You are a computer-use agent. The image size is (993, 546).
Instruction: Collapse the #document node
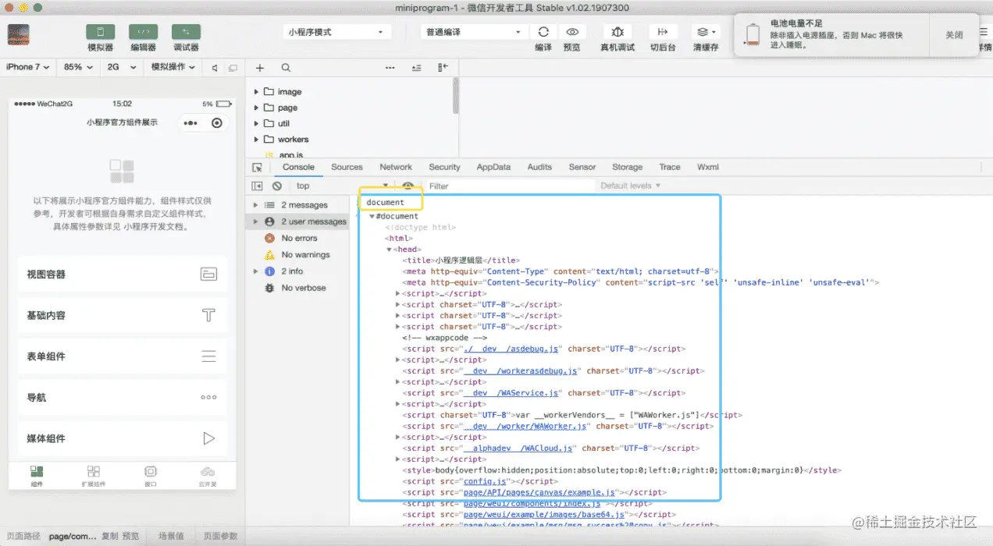coord(372,216)
